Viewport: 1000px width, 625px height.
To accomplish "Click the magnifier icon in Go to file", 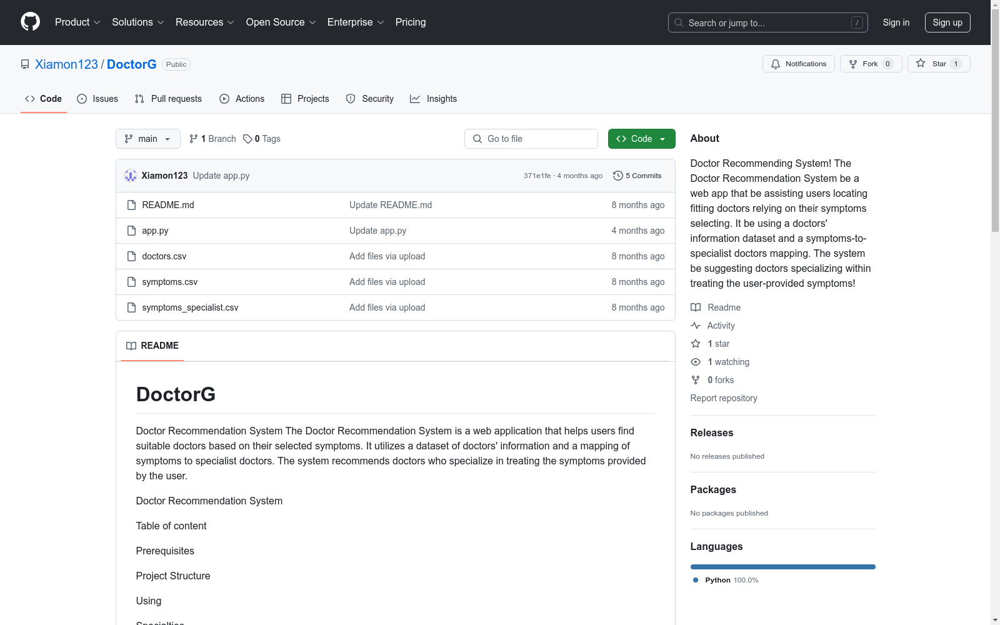I will [477, 139].
